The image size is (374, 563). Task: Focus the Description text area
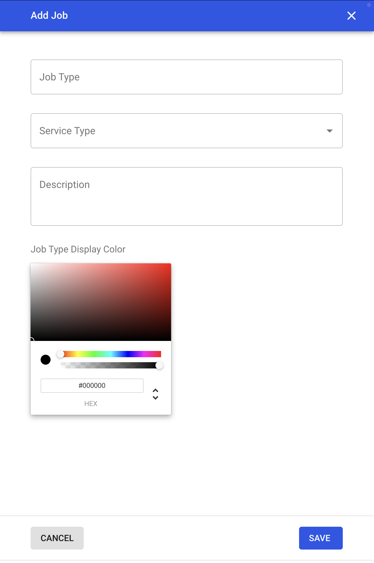pos(186,196)
